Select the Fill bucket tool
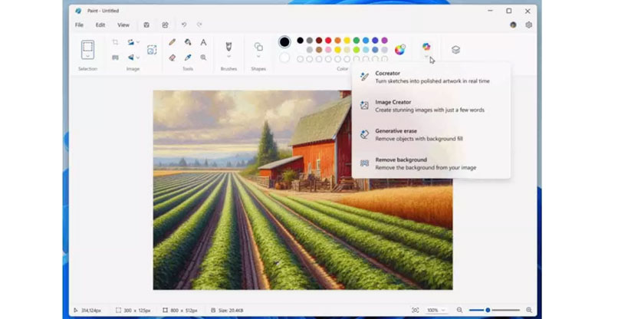 [188, 42]
